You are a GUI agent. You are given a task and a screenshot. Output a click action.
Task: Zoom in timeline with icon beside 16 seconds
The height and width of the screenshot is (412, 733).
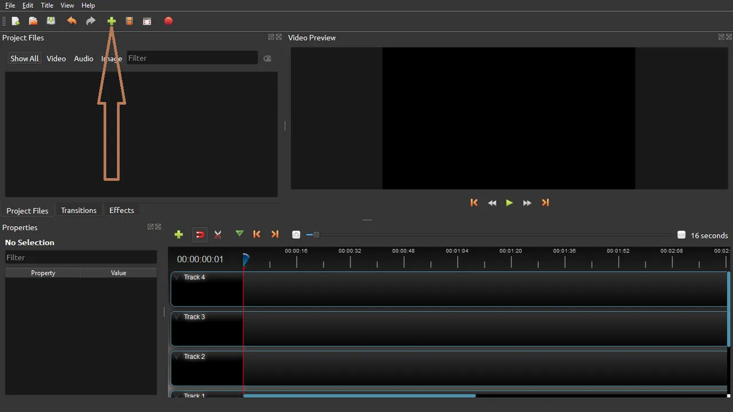681,235
